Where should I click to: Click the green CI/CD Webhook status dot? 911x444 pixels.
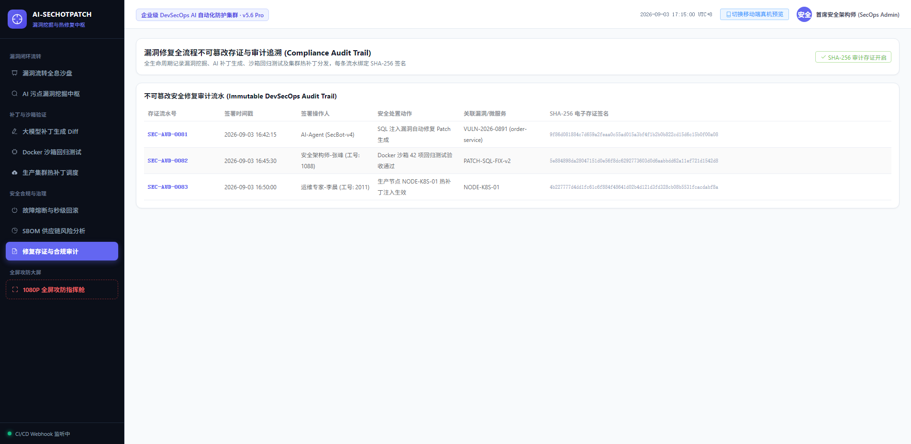pos(10,434)
